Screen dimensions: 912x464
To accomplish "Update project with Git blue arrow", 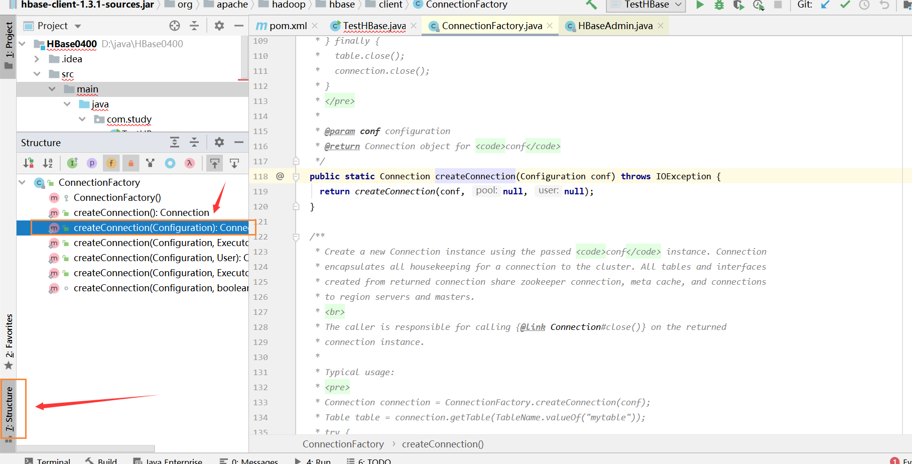I will [x=825, y=5].
